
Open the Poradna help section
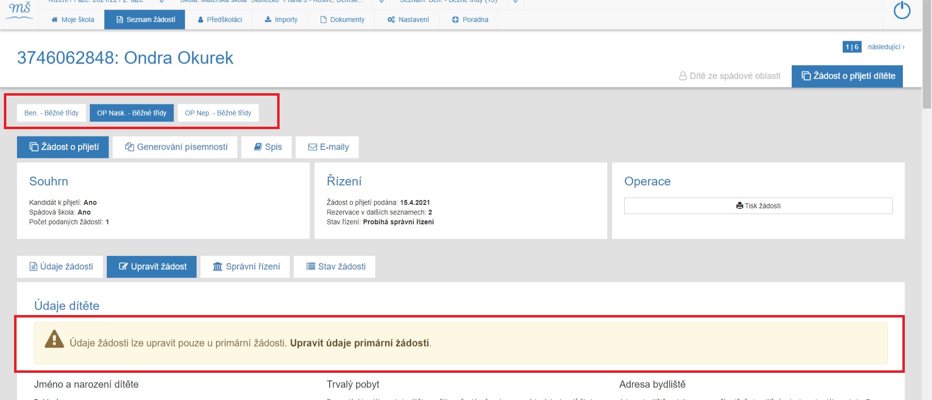pos(470,19)
